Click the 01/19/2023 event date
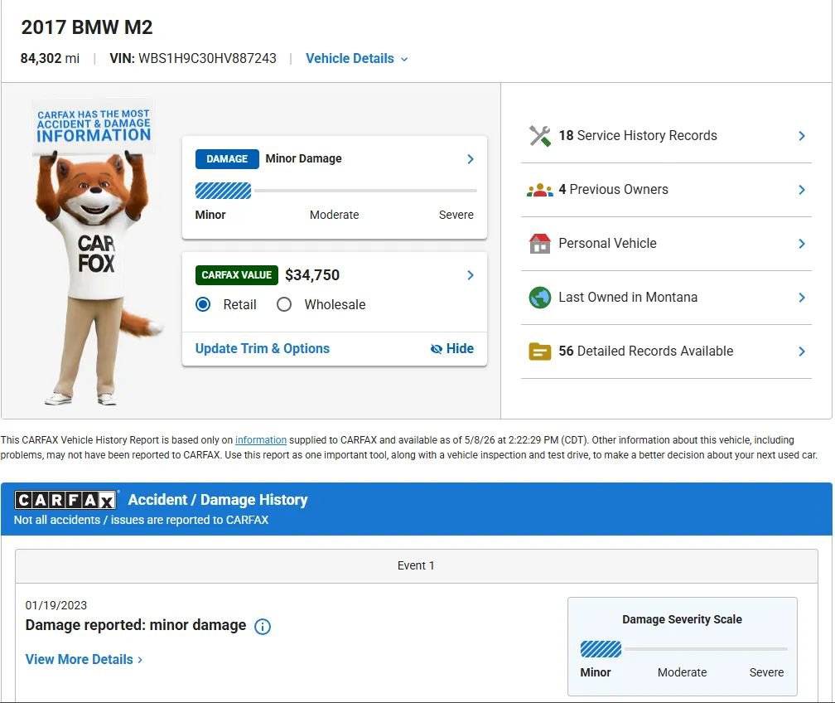The height and width of the screenshot is (703, 835). pyautogui.click(x=56, y=605)
